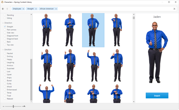Choose the pointing-upward arm-extended thumbnail
The image size is (179, 110).
(x=93, y=65)
